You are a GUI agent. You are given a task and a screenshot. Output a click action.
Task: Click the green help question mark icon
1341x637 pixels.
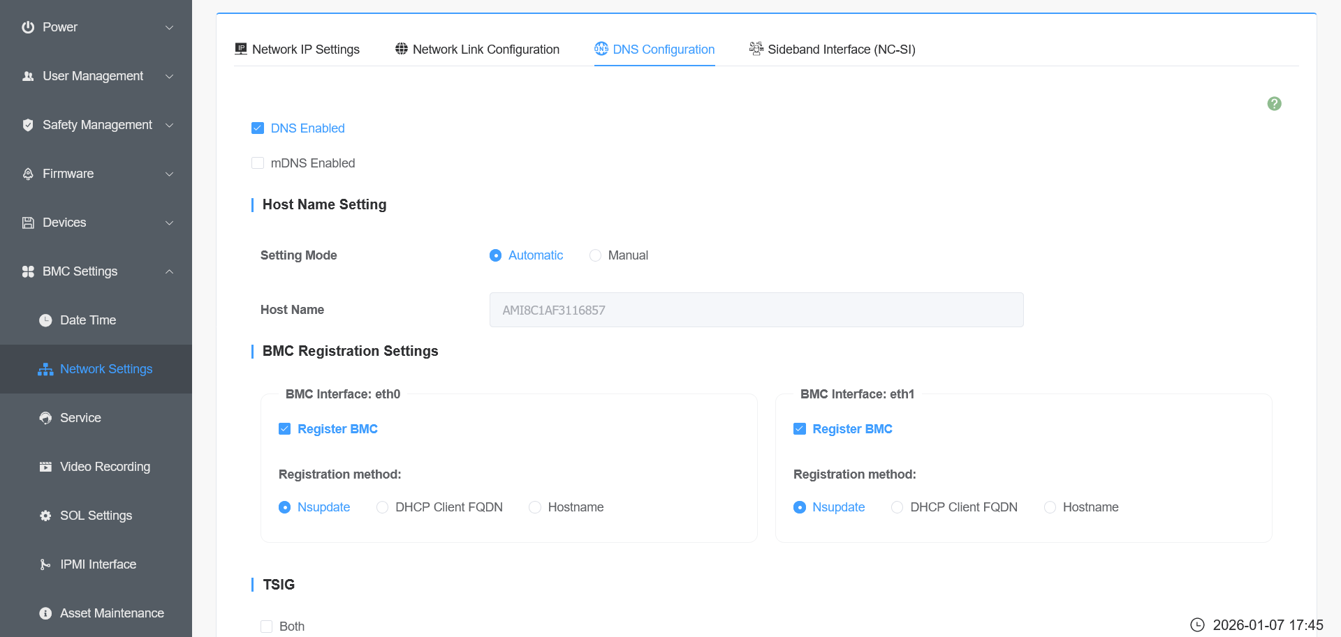pyautogui.click(x=1274, y=104)
